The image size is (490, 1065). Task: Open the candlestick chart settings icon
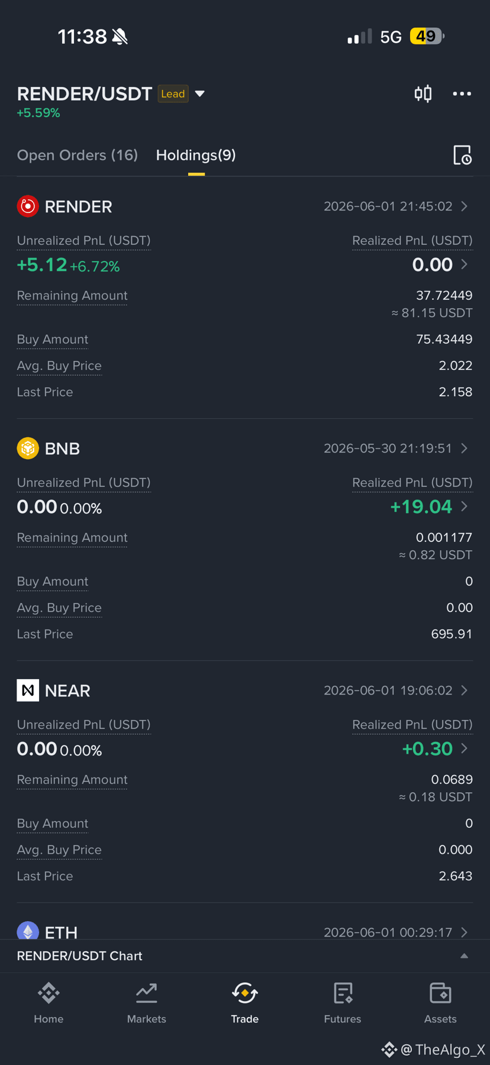(x=423, y=93)
